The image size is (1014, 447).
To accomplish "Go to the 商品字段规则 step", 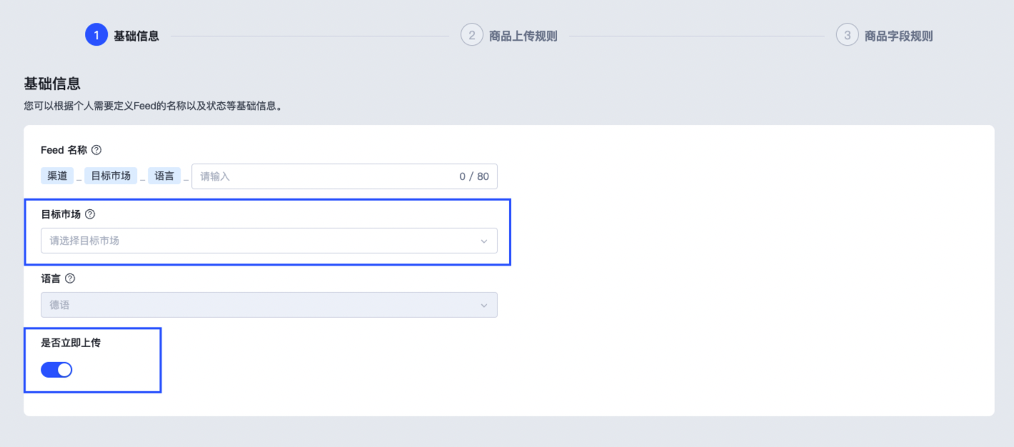I will point(898,36).
